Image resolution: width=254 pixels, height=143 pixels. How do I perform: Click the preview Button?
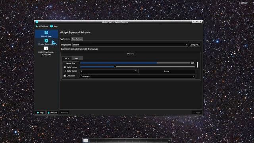pyautogui.click(x=167, y=71)
